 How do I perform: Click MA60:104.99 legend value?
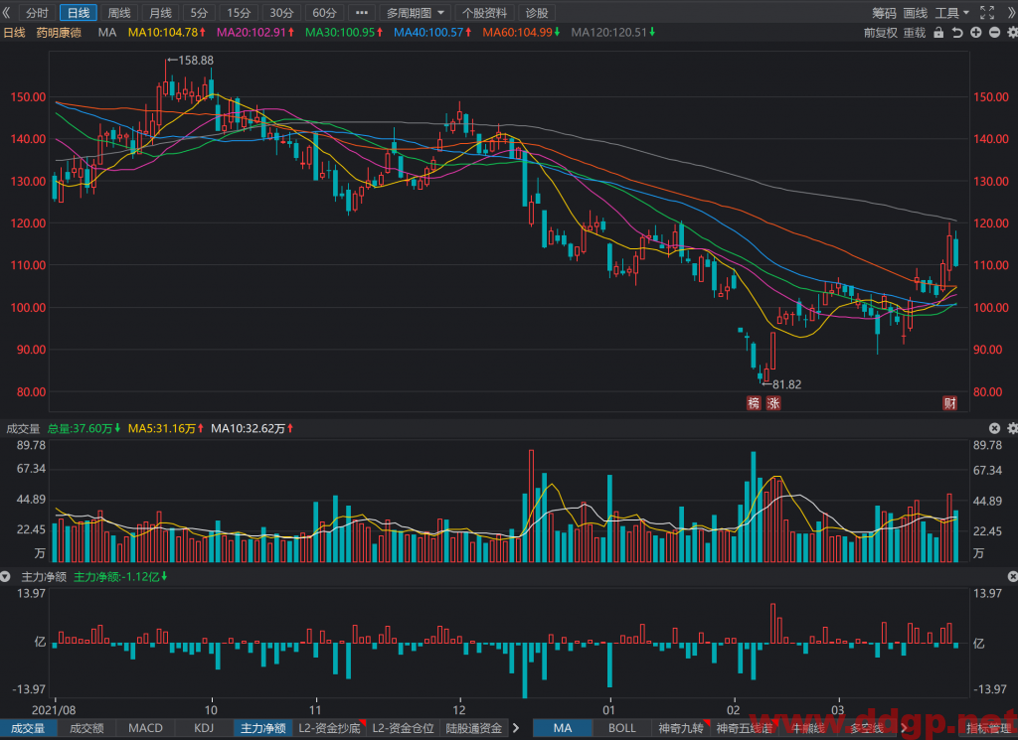(x=521, y=33)
